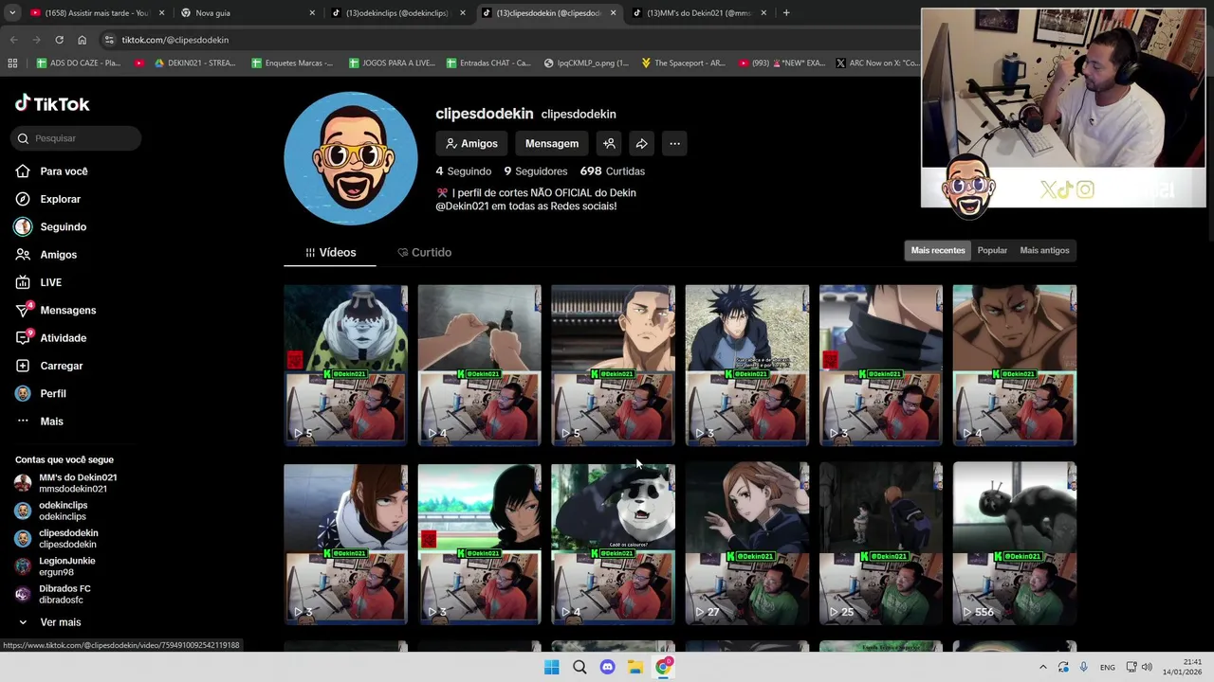
Task: Open the video with 25 views
Action: pos(881,543)
